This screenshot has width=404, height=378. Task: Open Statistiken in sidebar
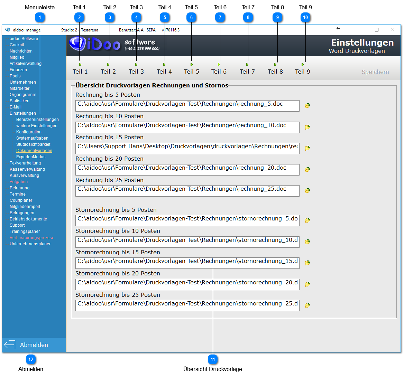[x=19, y=101]
